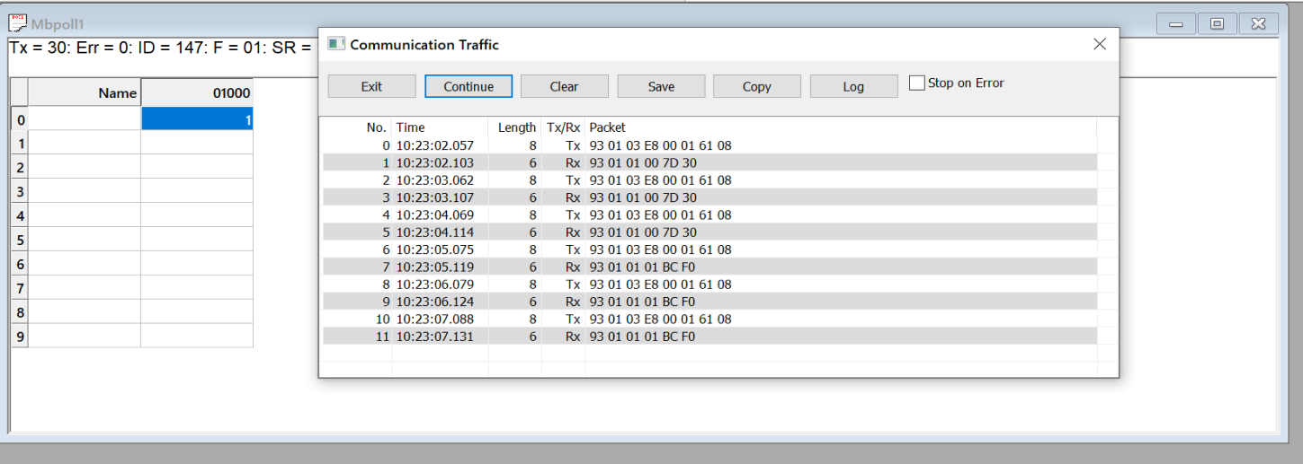Click the Communication Traffic window icon
The image size is (1303, 464).
[x=336, y=44]
